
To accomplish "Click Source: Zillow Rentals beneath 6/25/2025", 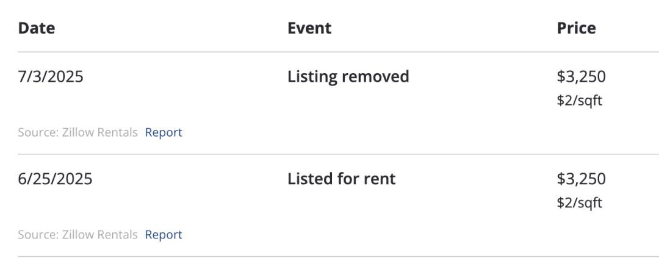I will [x=77, y=234].
